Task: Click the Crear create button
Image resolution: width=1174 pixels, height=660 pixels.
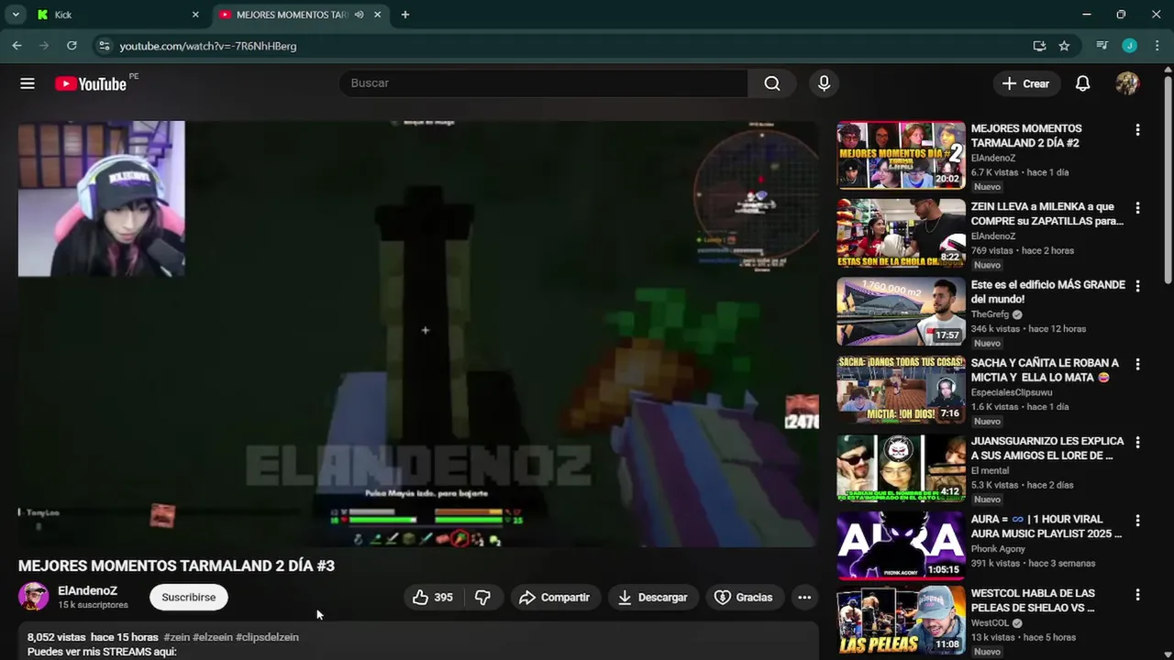Action: [x=1025, y=83]
